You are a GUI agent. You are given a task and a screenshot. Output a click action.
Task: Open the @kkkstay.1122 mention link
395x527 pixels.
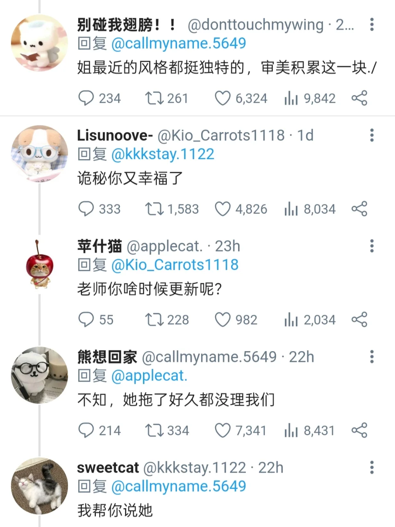[x=163, y=154]
